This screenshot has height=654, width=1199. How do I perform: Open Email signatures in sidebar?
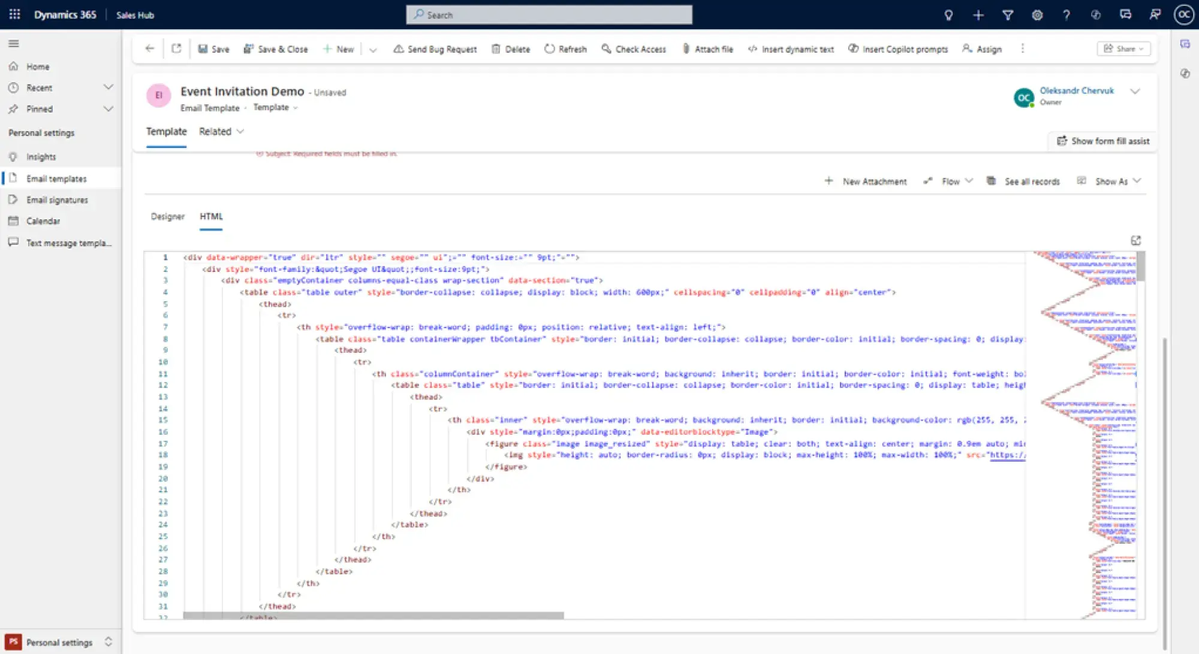pyautogui.click(x=57, y=200)
